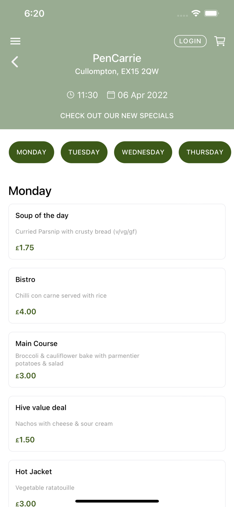Select the MONDAY tab

[31, 152]
